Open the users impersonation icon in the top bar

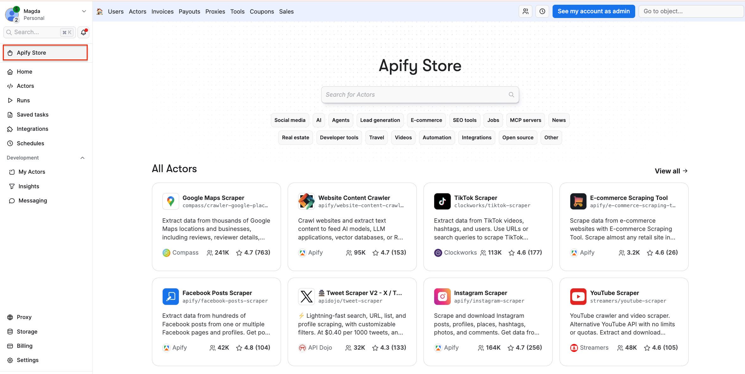pyautogui.click(x=525, y=11)
